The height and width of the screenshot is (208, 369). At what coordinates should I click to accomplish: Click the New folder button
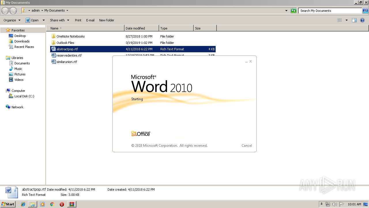click(x=107, y=20)
